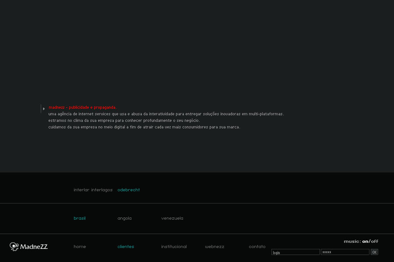Click the MadneZZ skull logo icon
The height and width of the screenshot is (262, 394).
point(14,247)
